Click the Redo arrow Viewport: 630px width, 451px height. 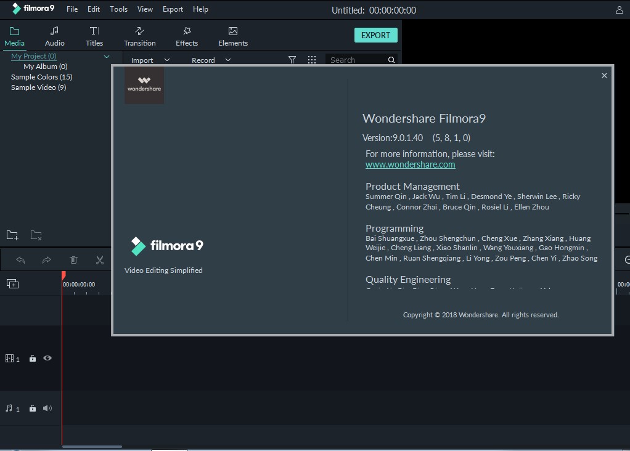pos(47,260)
